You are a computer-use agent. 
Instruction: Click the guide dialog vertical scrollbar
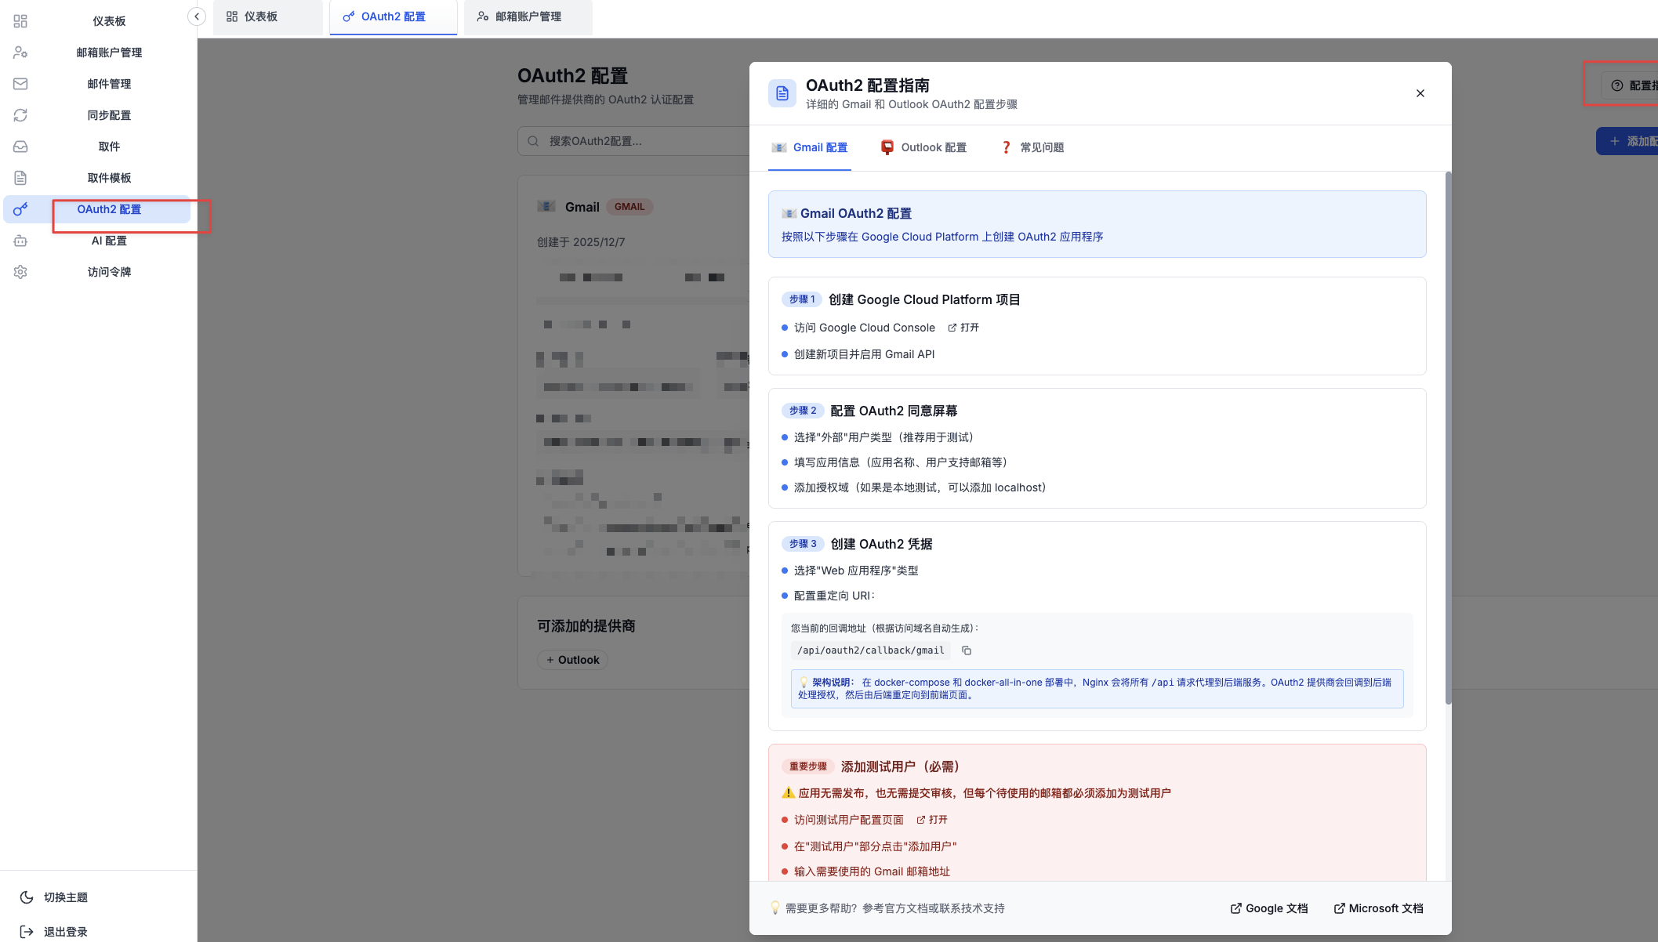(1448, 439)
